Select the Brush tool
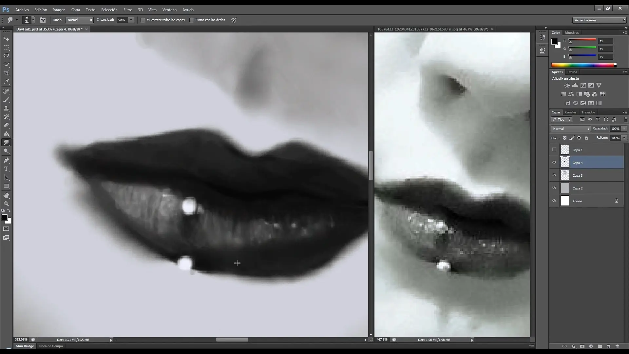 (x=6, y=100)
